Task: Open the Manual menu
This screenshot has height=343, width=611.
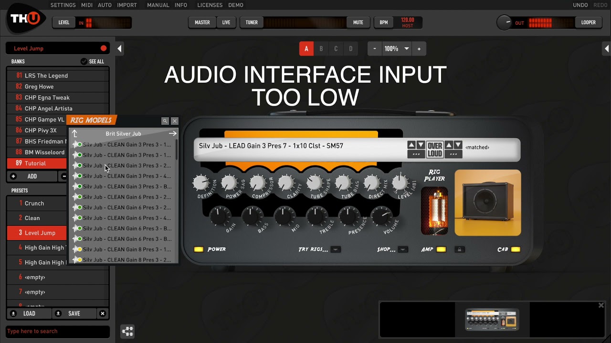Action: pos(158,5)
